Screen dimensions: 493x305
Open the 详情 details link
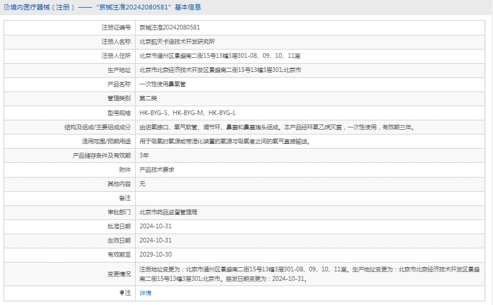click(145, 293)
